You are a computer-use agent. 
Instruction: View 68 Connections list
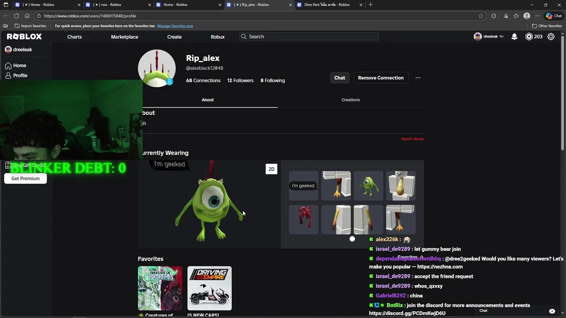(203, 80)
